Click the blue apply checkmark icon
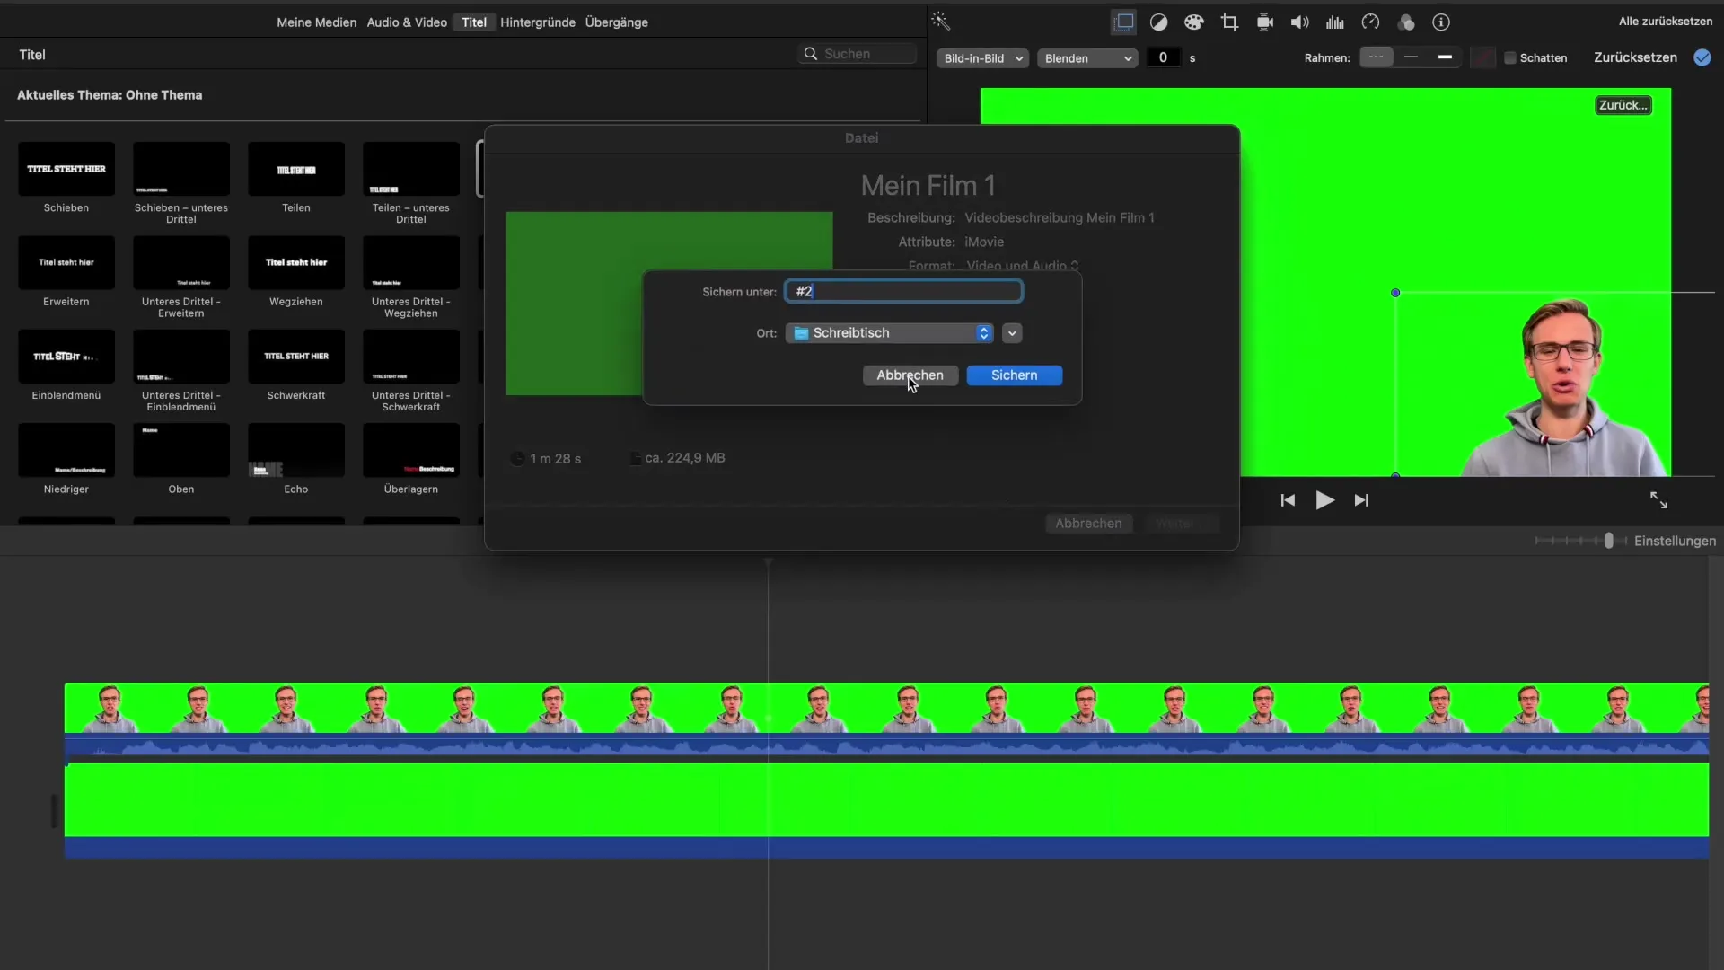The image size is (1724, 970). 1702,57
